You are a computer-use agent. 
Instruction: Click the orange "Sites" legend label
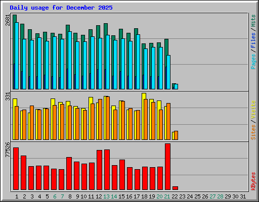[253, 132]
